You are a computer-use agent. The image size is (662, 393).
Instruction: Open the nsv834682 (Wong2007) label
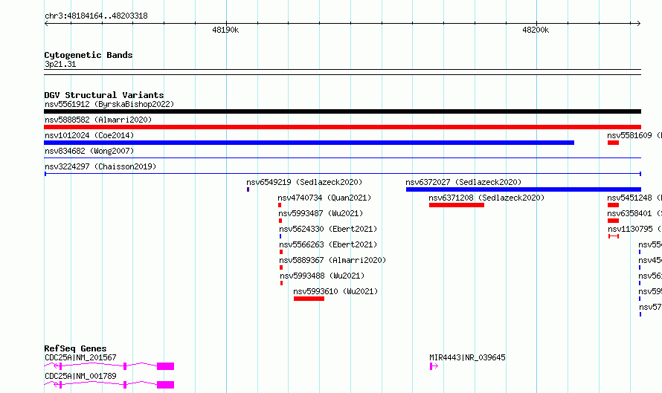[x=89, y=151]
